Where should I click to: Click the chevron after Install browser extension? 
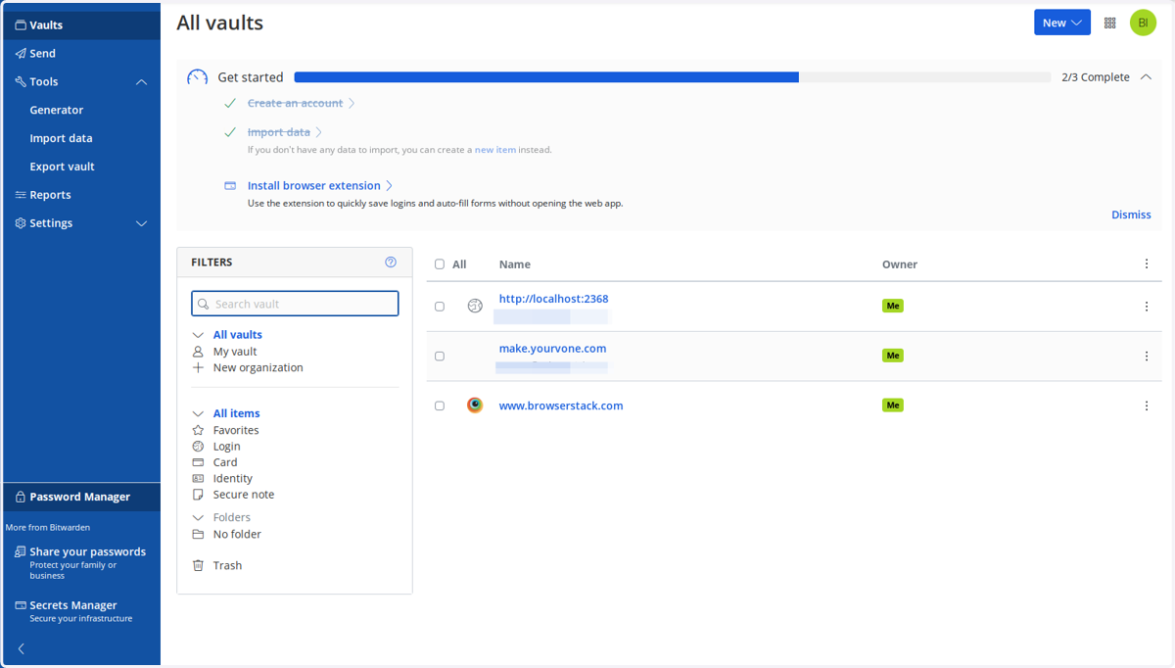tap(389, 185)
